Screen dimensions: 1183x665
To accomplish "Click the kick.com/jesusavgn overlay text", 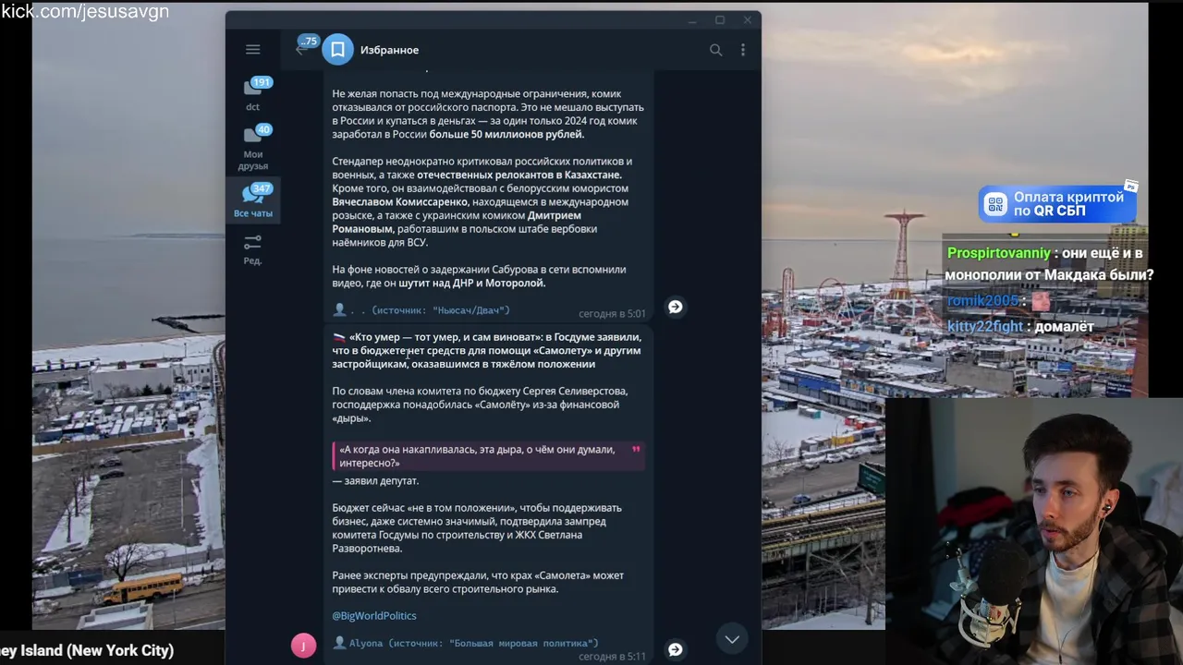I will pyautogui.click(x=85, y=12).
